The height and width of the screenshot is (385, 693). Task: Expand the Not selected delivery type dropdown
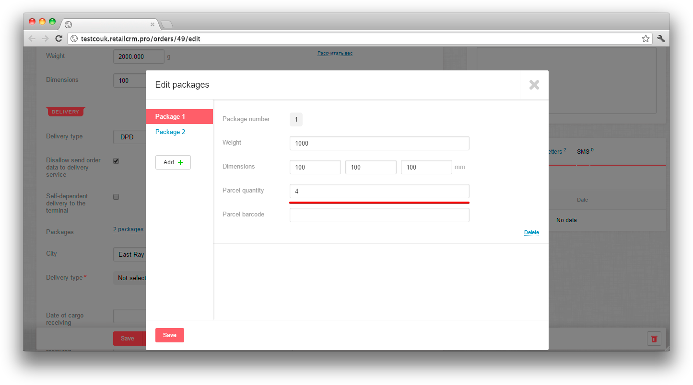[130, 278]
